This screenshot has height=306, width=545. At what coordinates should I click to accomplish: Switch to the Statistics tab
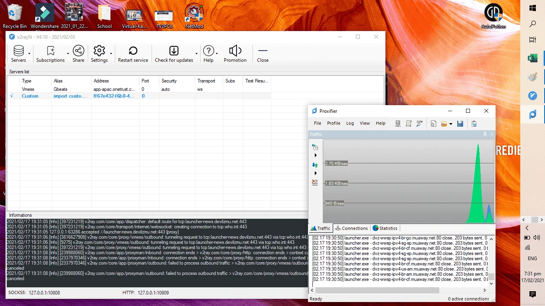(385, 228)
